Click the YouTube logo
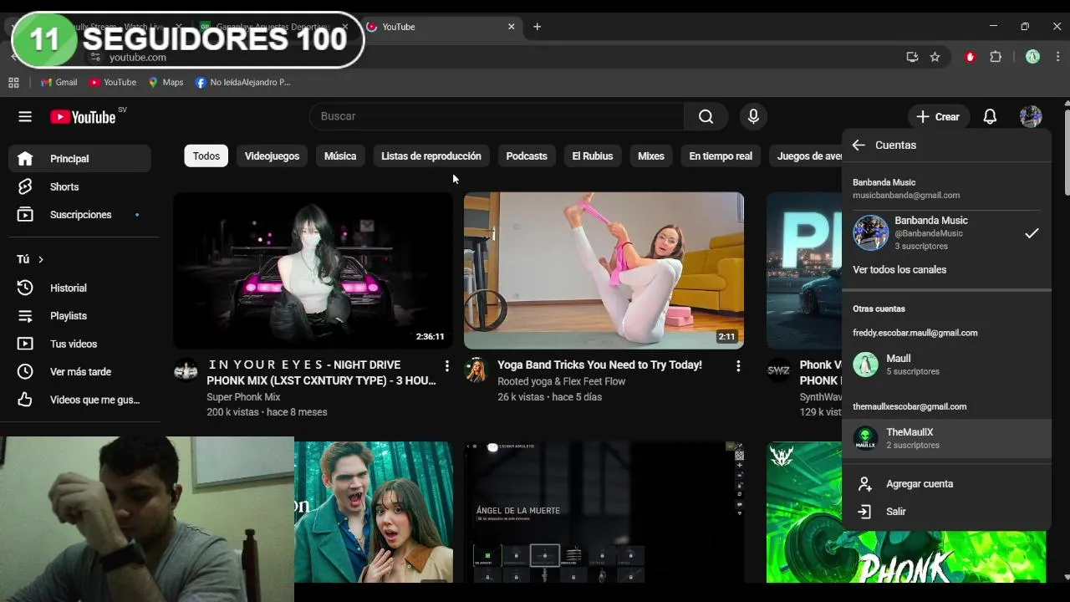The width and height of the screenshot is (1070, 602). pyautogui.click(x=83, y=117)
